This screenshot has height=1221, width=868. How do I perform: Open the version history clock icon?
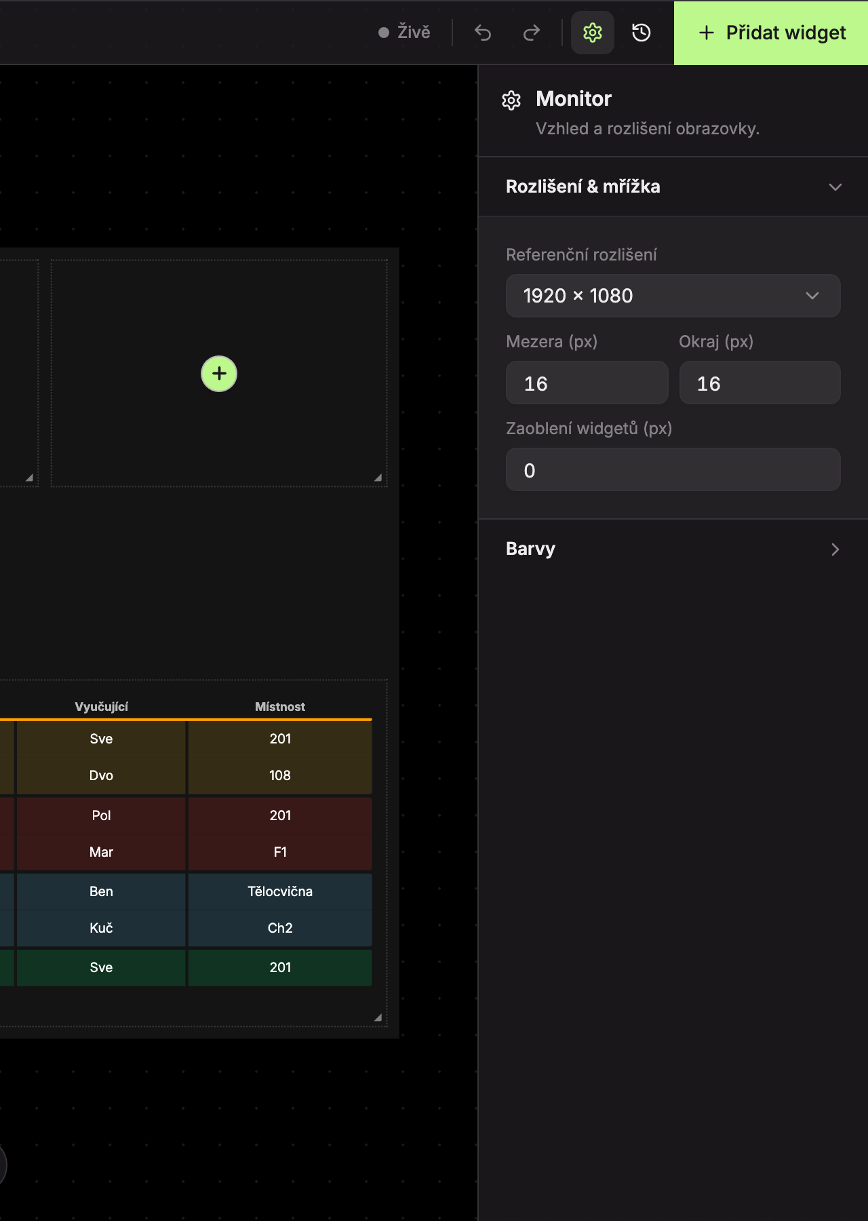[x=642, y=33]
